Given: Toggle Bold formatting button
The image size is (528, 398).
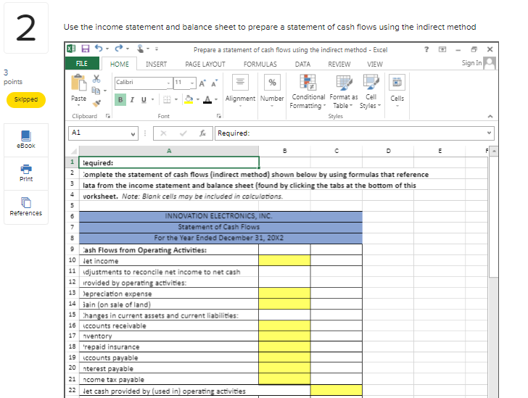Looking at the screenshot, I should click(120, 99).
